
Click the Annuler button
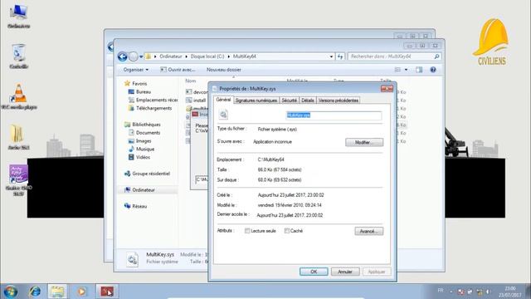(x=345, y=272)
